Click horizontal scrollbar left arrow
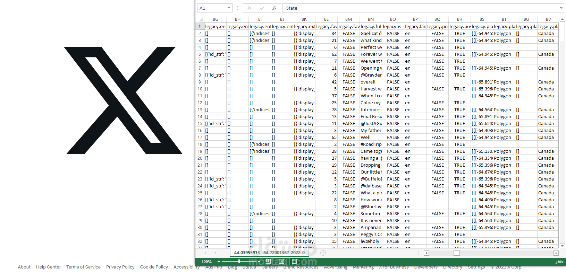This screenshot has height=273, width=566. tap(426, 253)
